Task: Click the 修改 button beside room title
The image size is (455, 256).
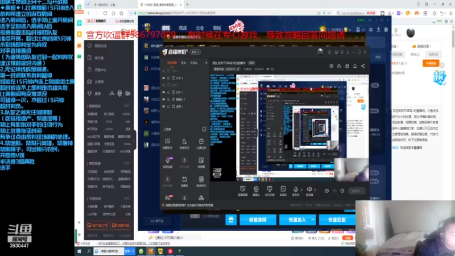Action: pyautogui.click(x=251, y=63)
